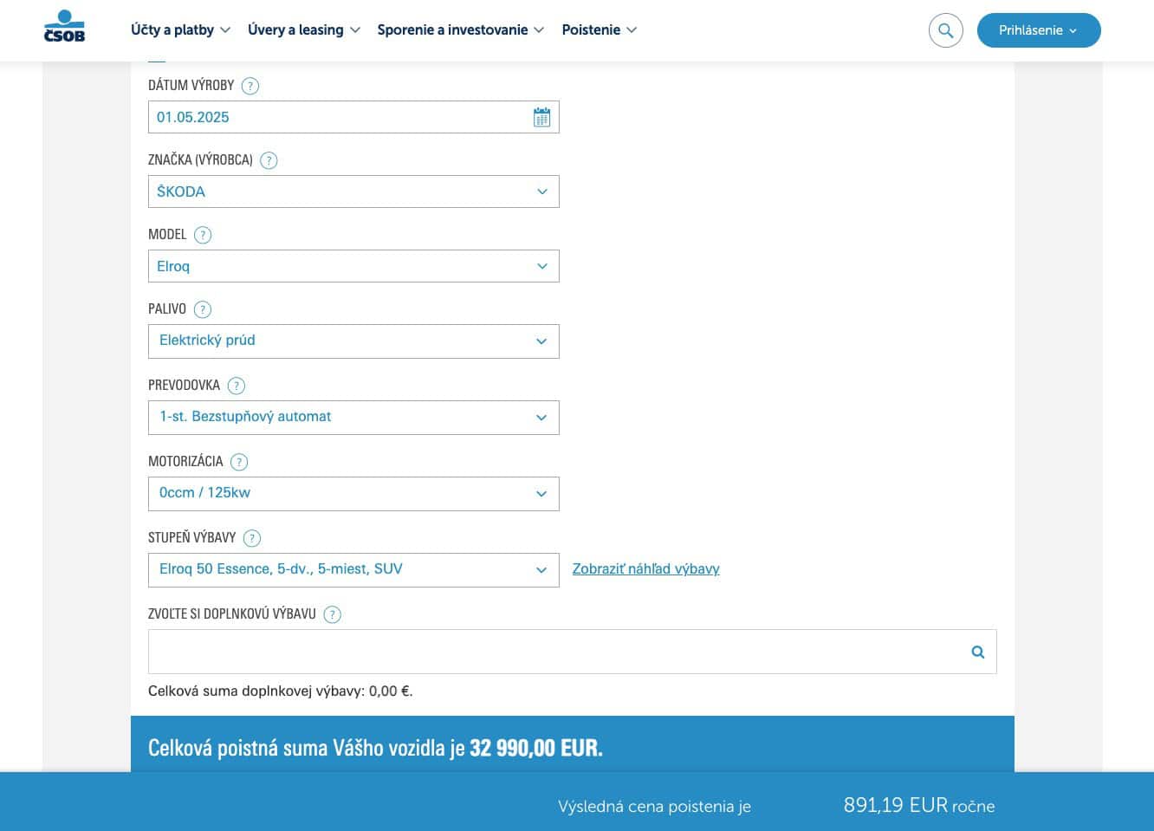Show help for Motorizácia field

pos(239,462)
